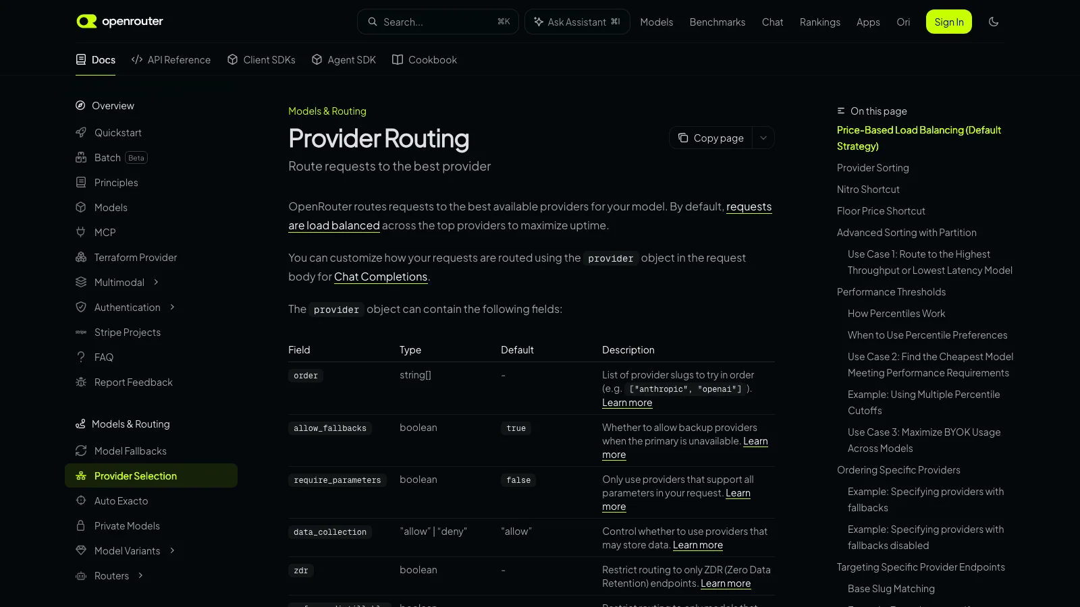
Task: Click the Terraform Provider icon
Action: coord(81,257)
